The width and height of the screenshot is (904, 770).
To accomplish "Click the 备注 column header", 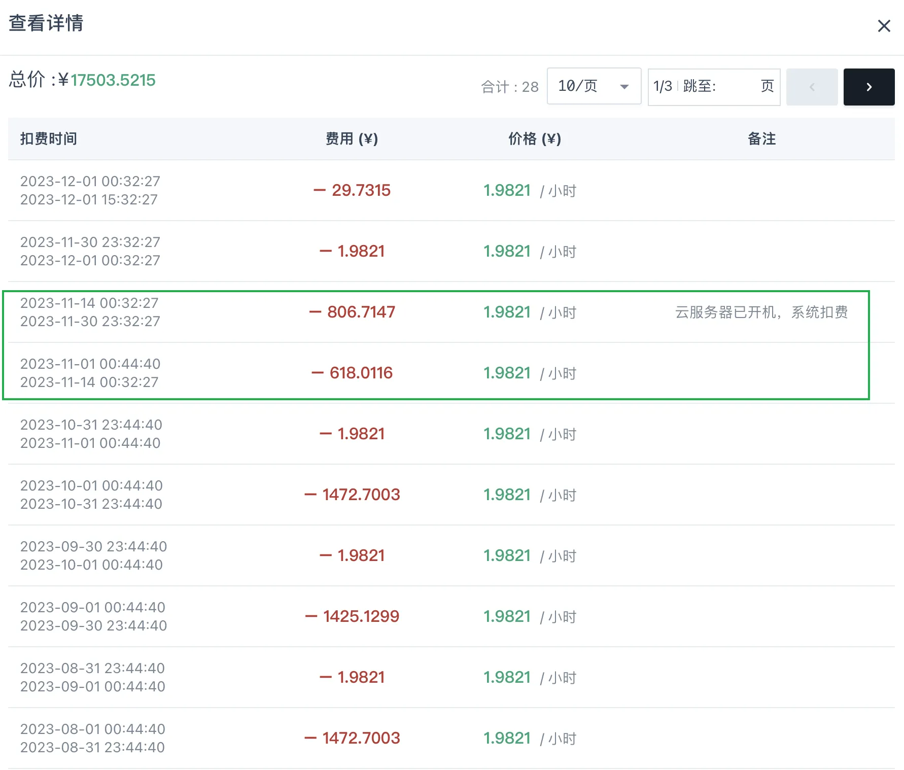I will 761,139.
